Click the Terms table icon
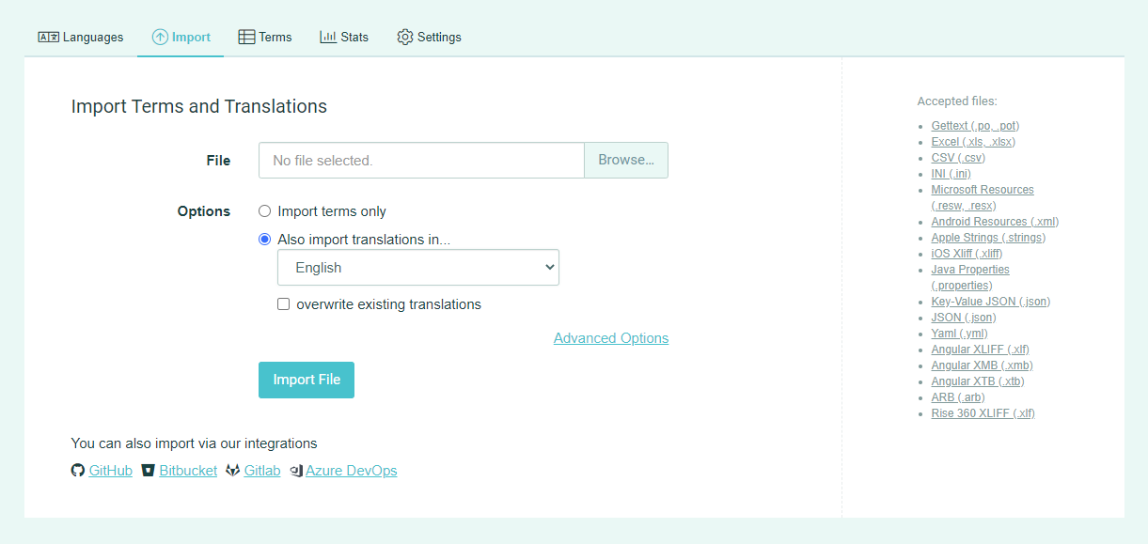This screenshot has width=1148, height=544. (246, 38)
